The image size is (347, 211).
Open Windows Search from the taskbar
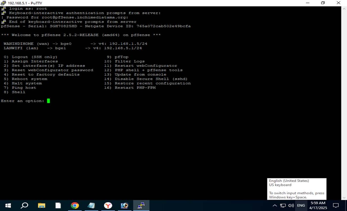(25, 206)
